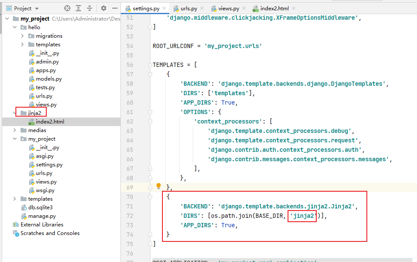Select the medias folder
The image size is (417, 262).
click(x=37, y=130)
